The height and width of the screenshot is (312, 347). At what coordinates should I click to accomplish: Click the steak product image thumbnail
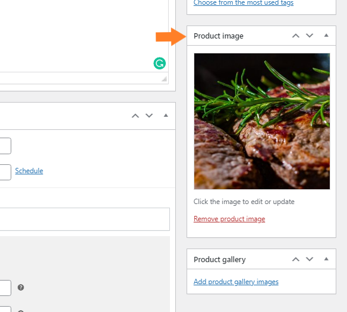coord(262,122)
